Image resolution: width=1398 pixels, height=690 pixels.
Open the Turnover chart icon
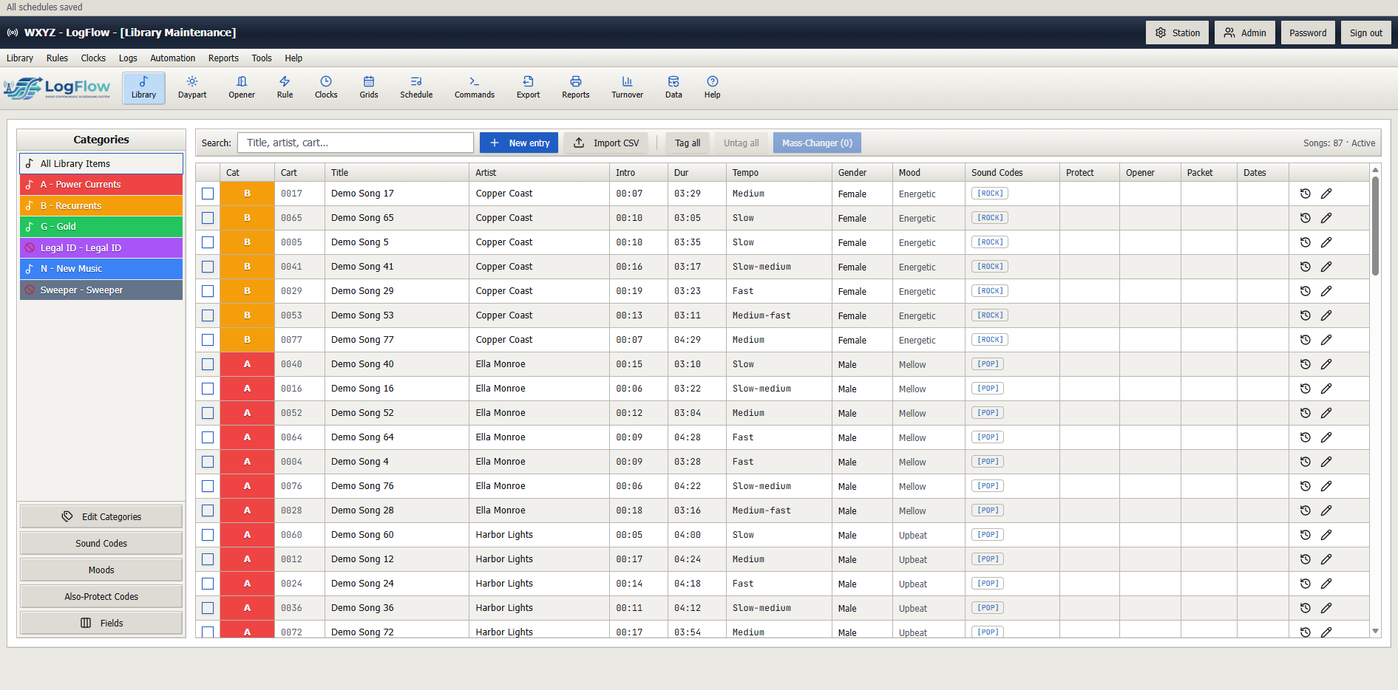(627, 87)
